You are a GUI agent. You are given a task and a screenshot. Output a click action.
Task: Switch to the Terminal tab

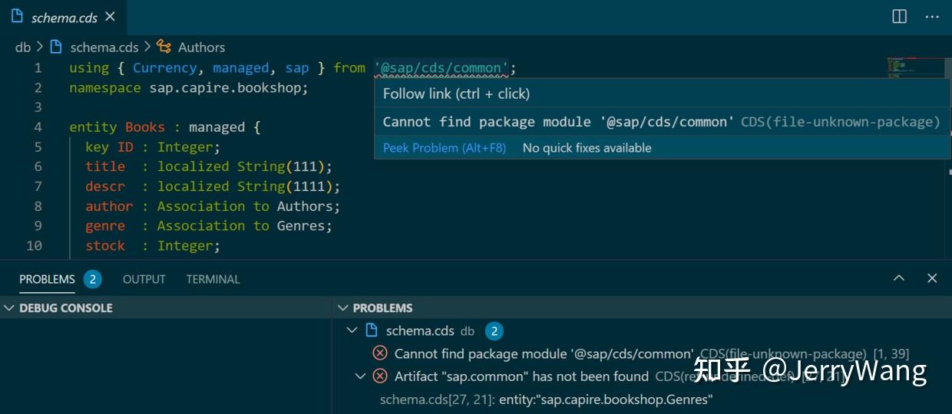[213, 279]
